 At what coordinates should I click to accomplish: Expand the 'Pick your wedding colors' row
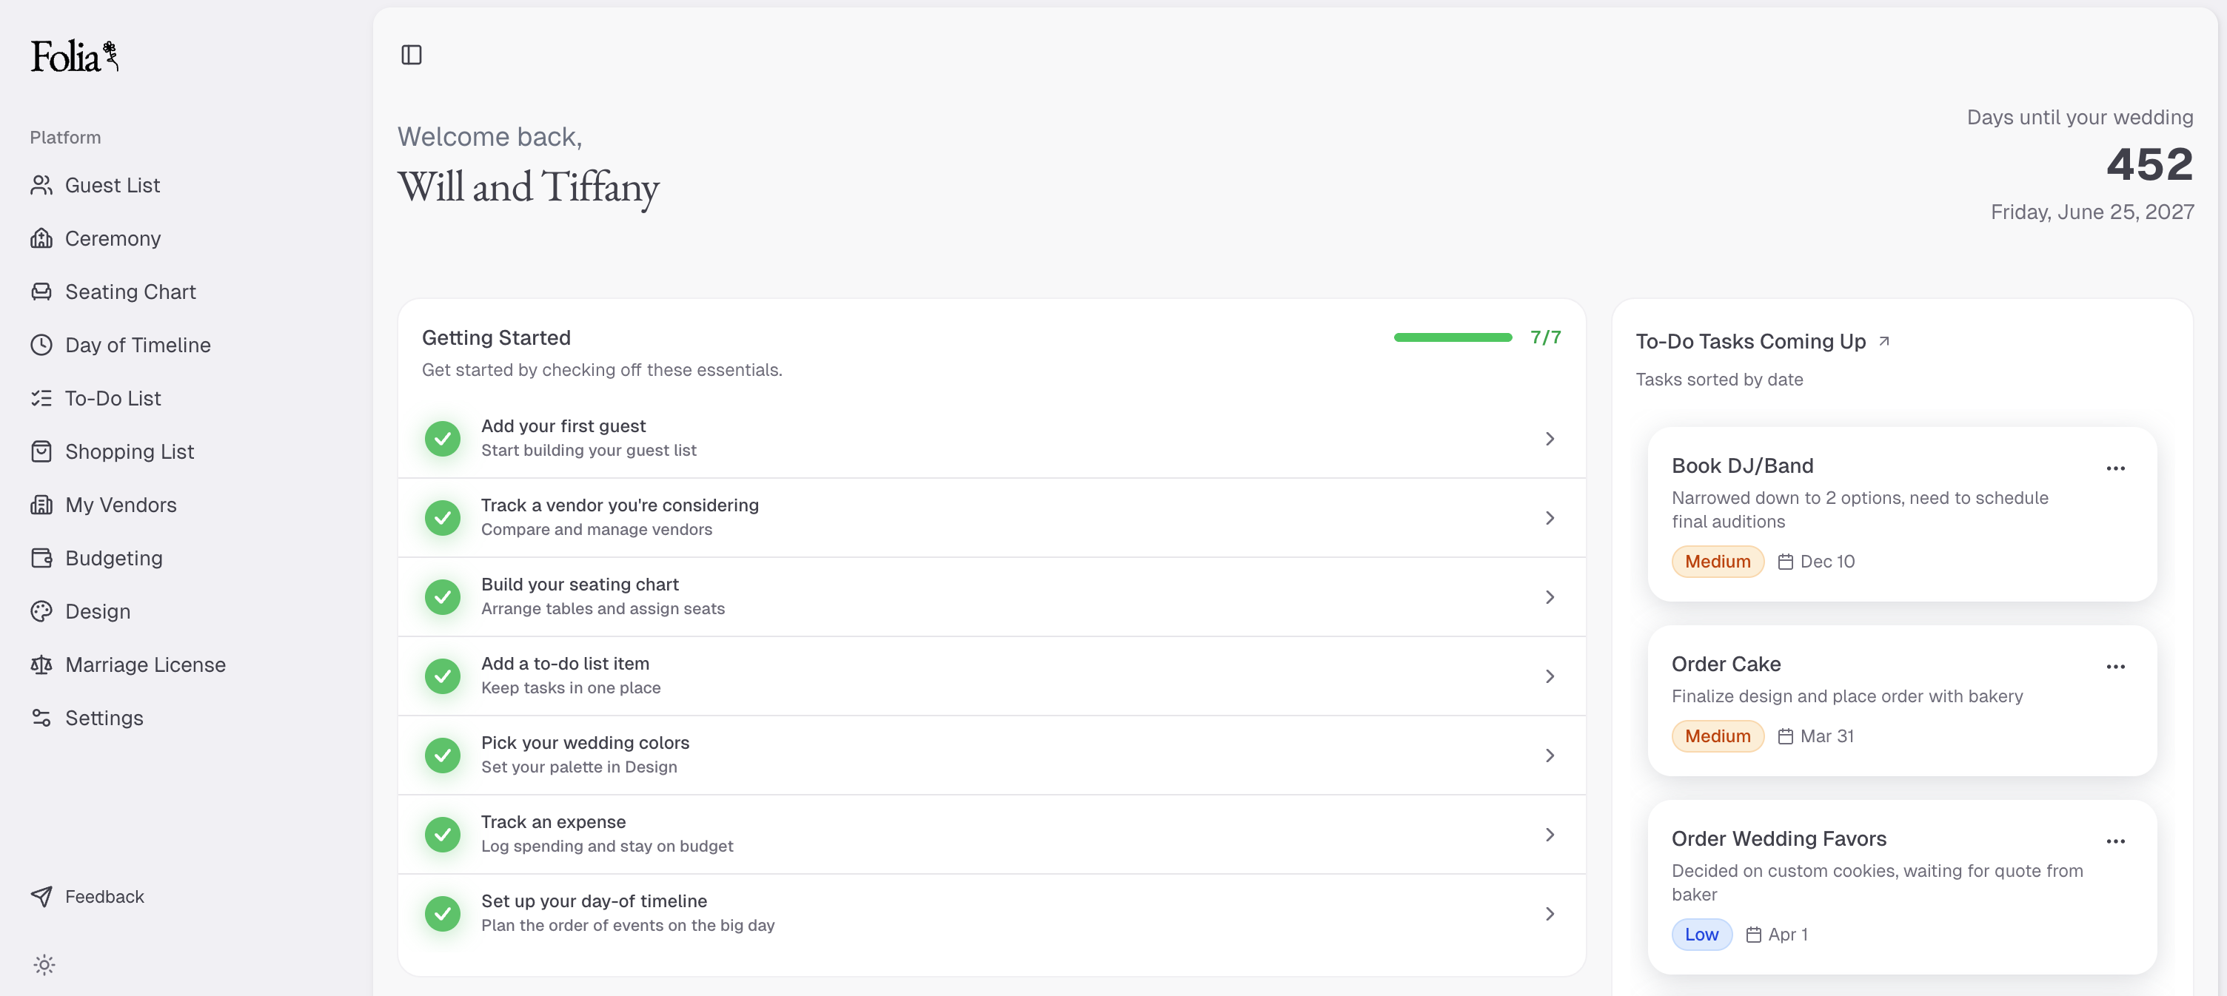(x=1550, y=754)
